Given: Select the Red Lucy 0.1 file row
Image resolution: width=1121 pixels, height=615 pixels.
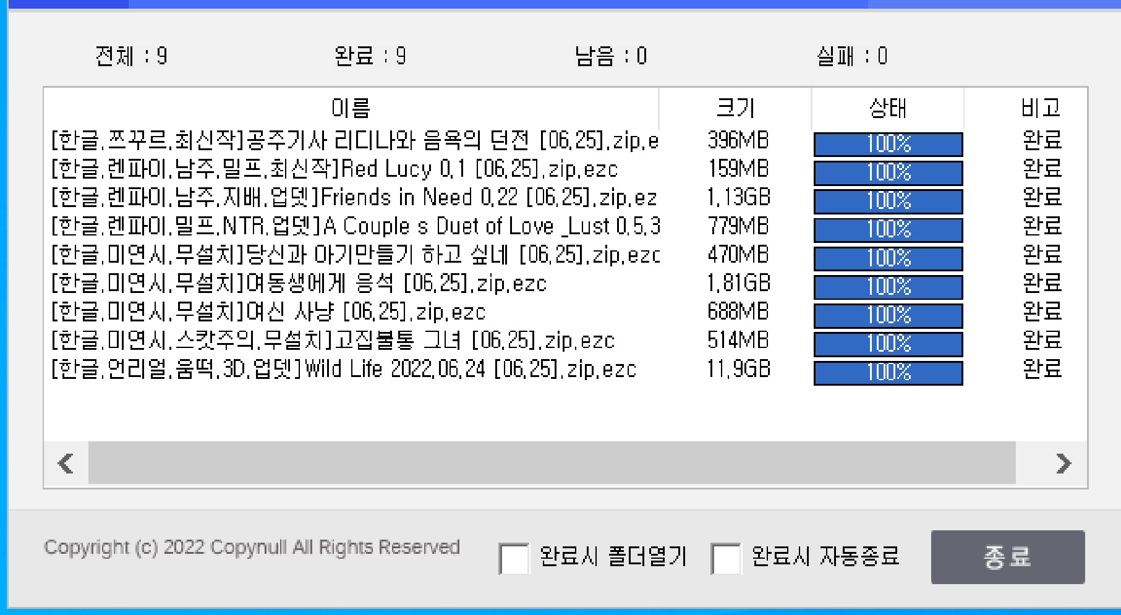Looking at the screenshot, I should coord(334,169).
